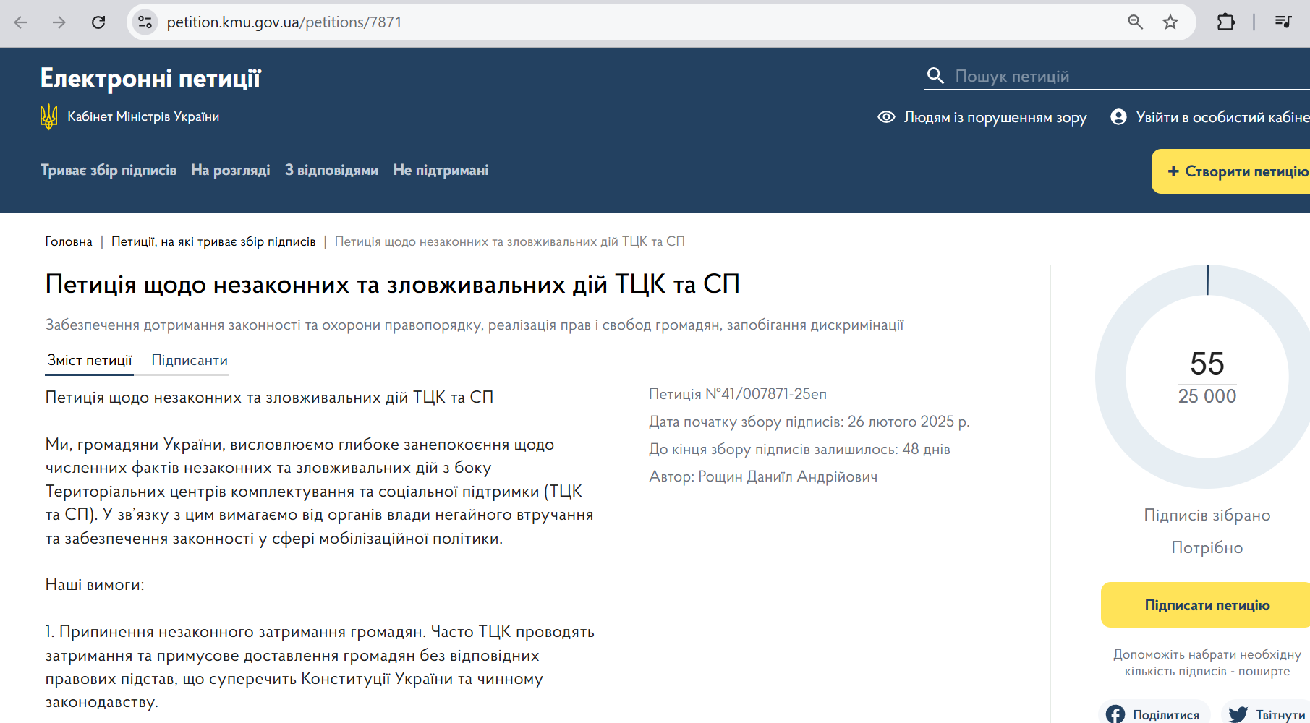This screenshot has width=1310, height=723.
Task: Switch to the Підписанти tab
Action: (190, 360)
